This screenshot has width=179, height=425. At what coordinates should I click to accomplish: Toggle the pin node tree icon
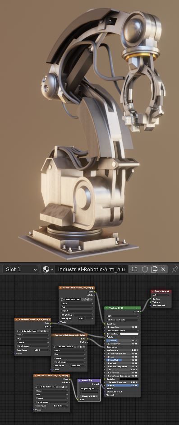[x=175, y=269]
